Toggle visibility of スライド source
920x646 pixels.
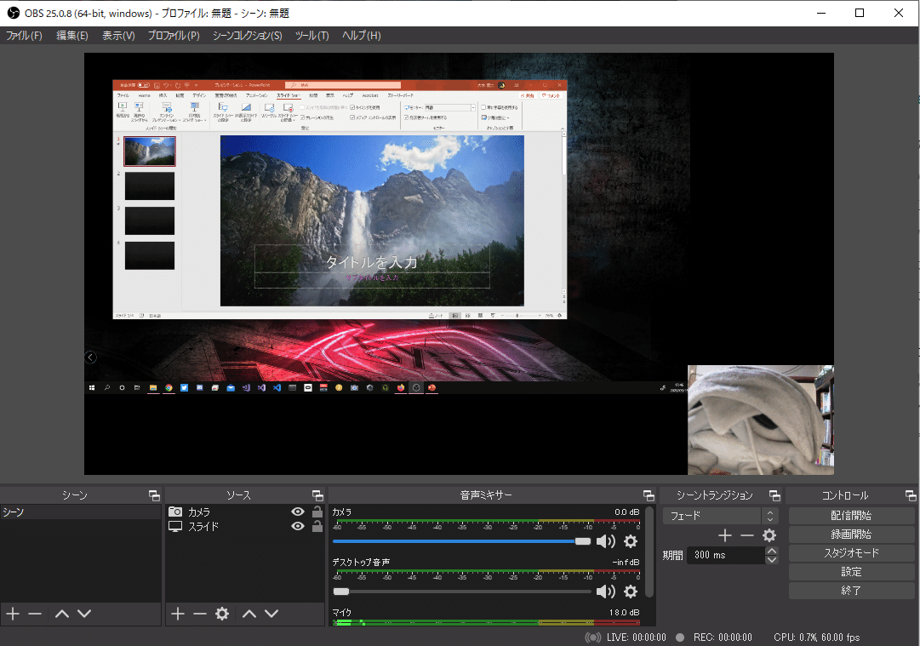click(298, 526)
